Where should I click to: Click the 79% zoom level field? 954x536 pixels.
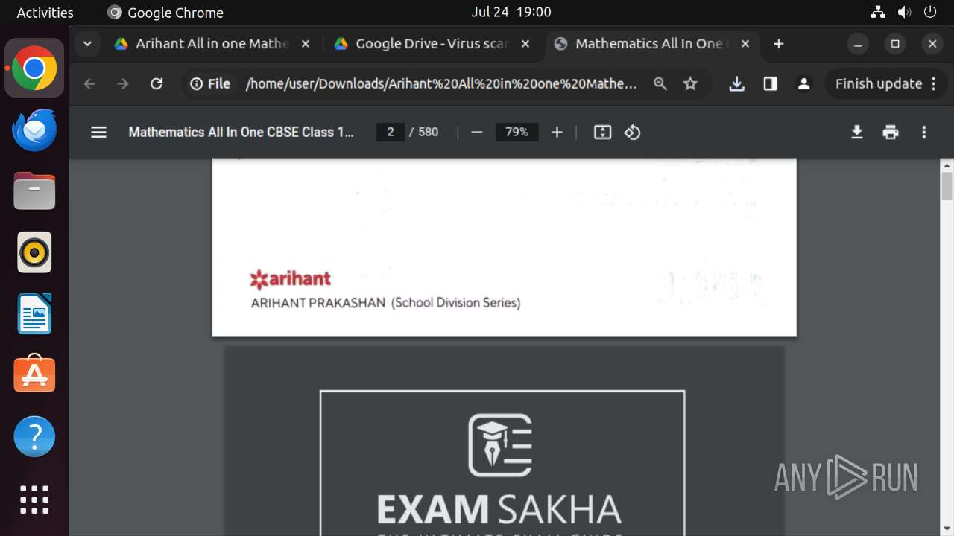coord(517,133)
